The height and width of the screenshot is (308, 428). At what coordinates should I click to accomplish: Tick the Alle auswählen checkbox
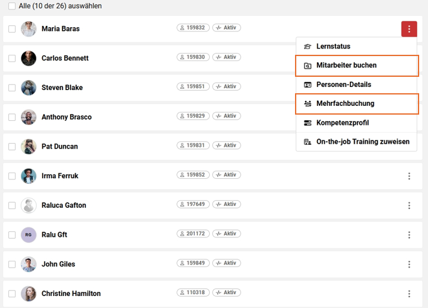tap(12, 6)
